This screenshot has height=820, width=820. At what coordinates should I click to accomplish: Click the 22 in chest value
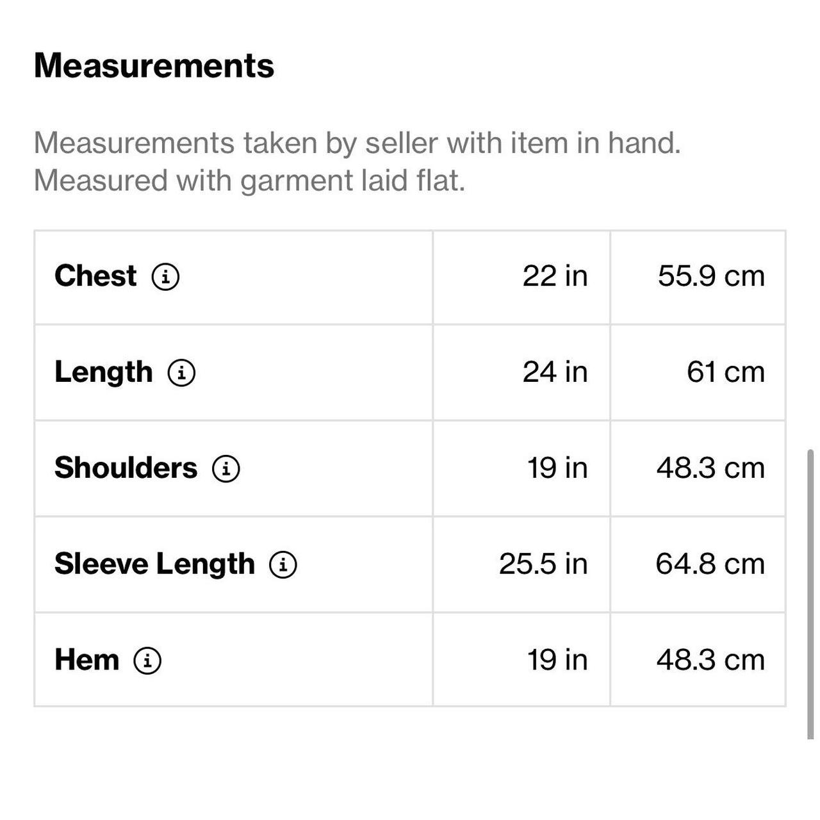(555, 276)
